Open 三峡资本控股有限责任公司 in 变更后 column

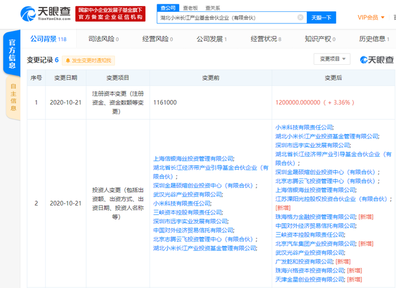pyautogui.click(x=310, y=235)
